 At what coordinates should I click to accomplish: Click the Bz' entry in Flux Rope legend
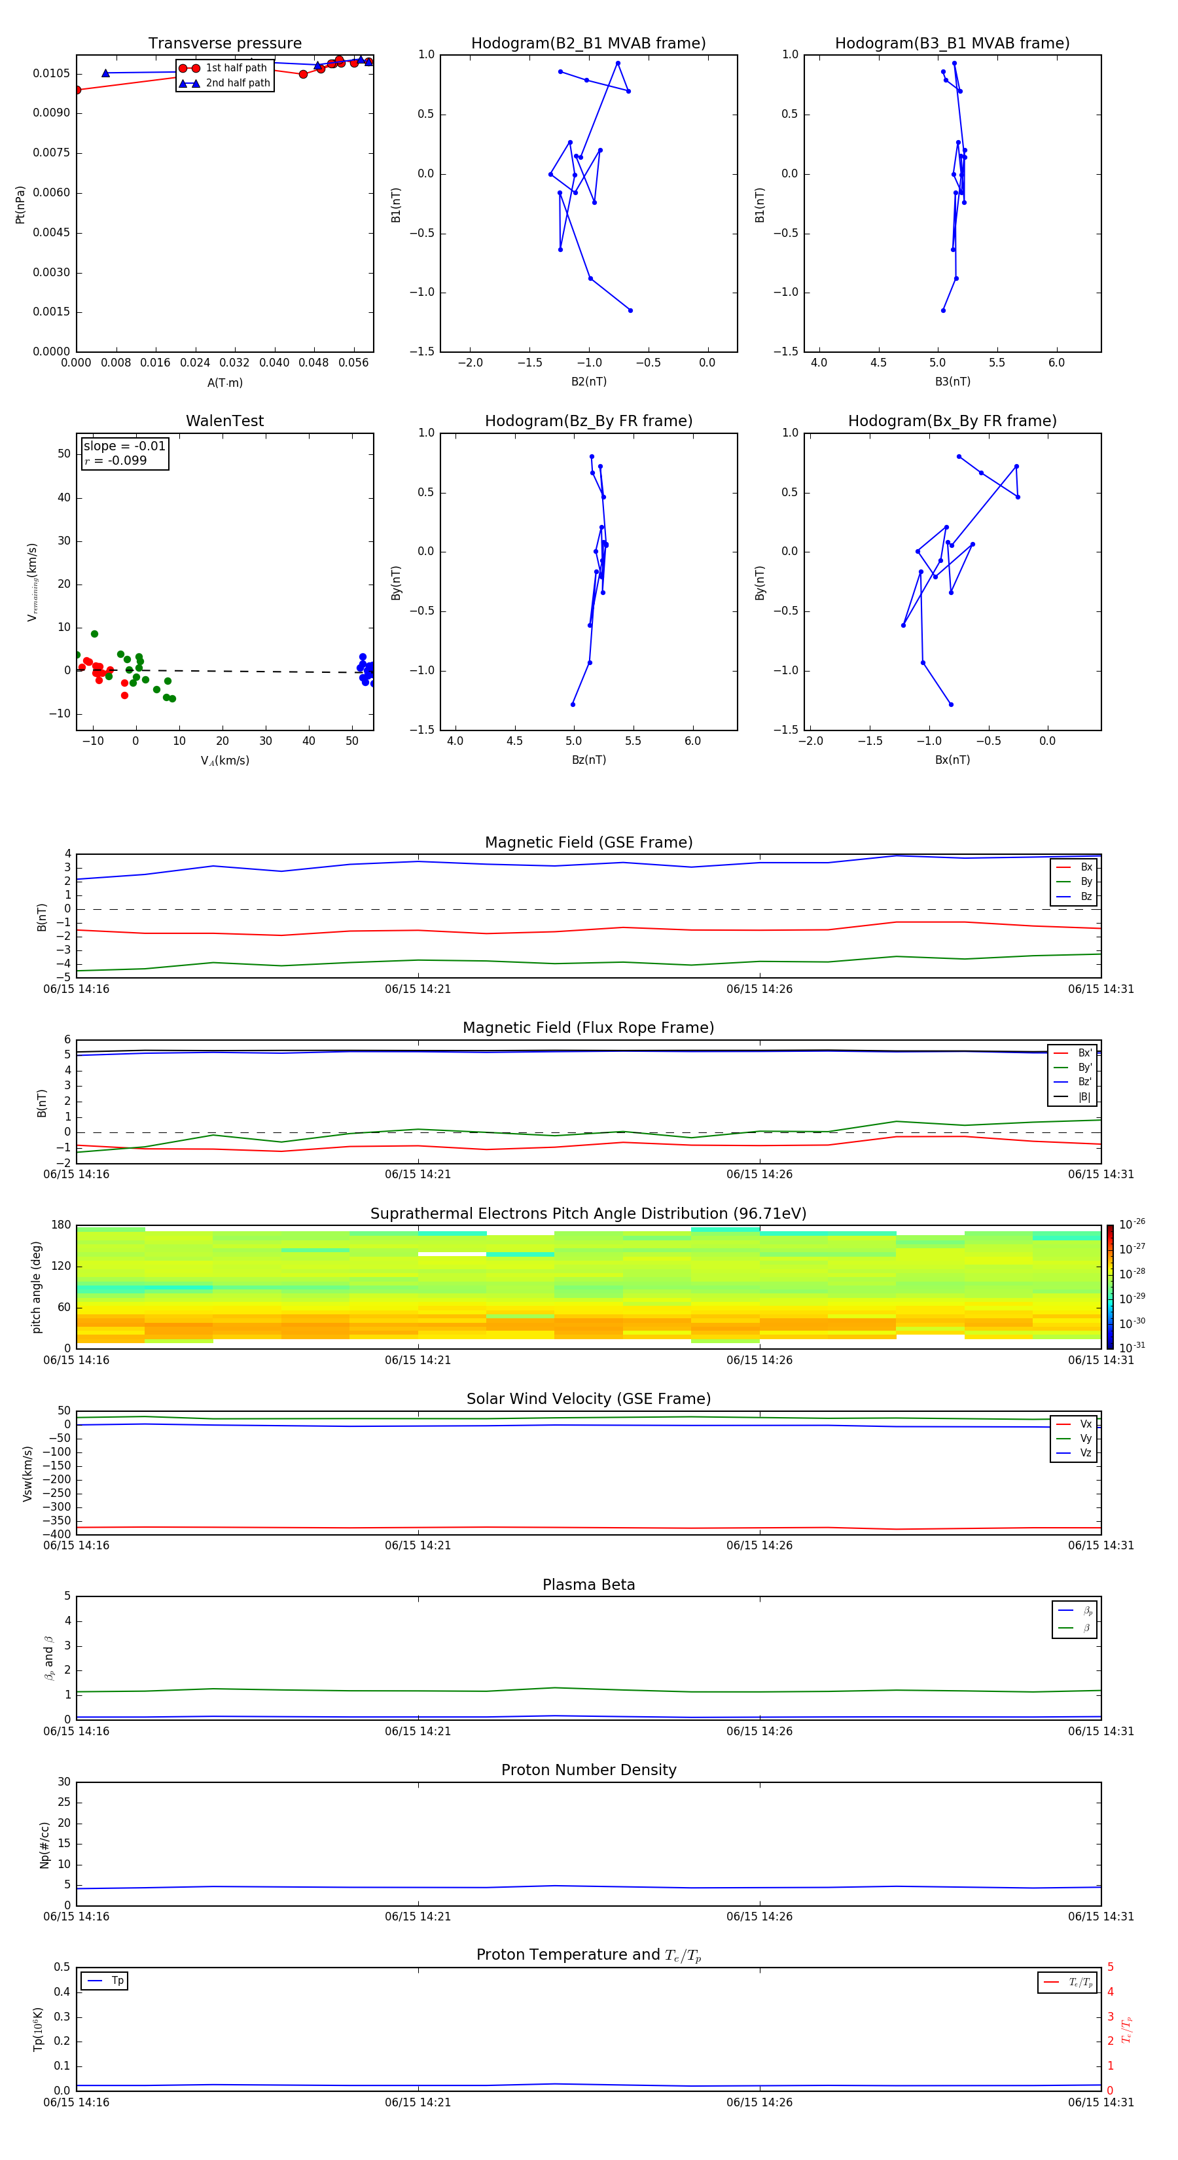(1073, 1082)
